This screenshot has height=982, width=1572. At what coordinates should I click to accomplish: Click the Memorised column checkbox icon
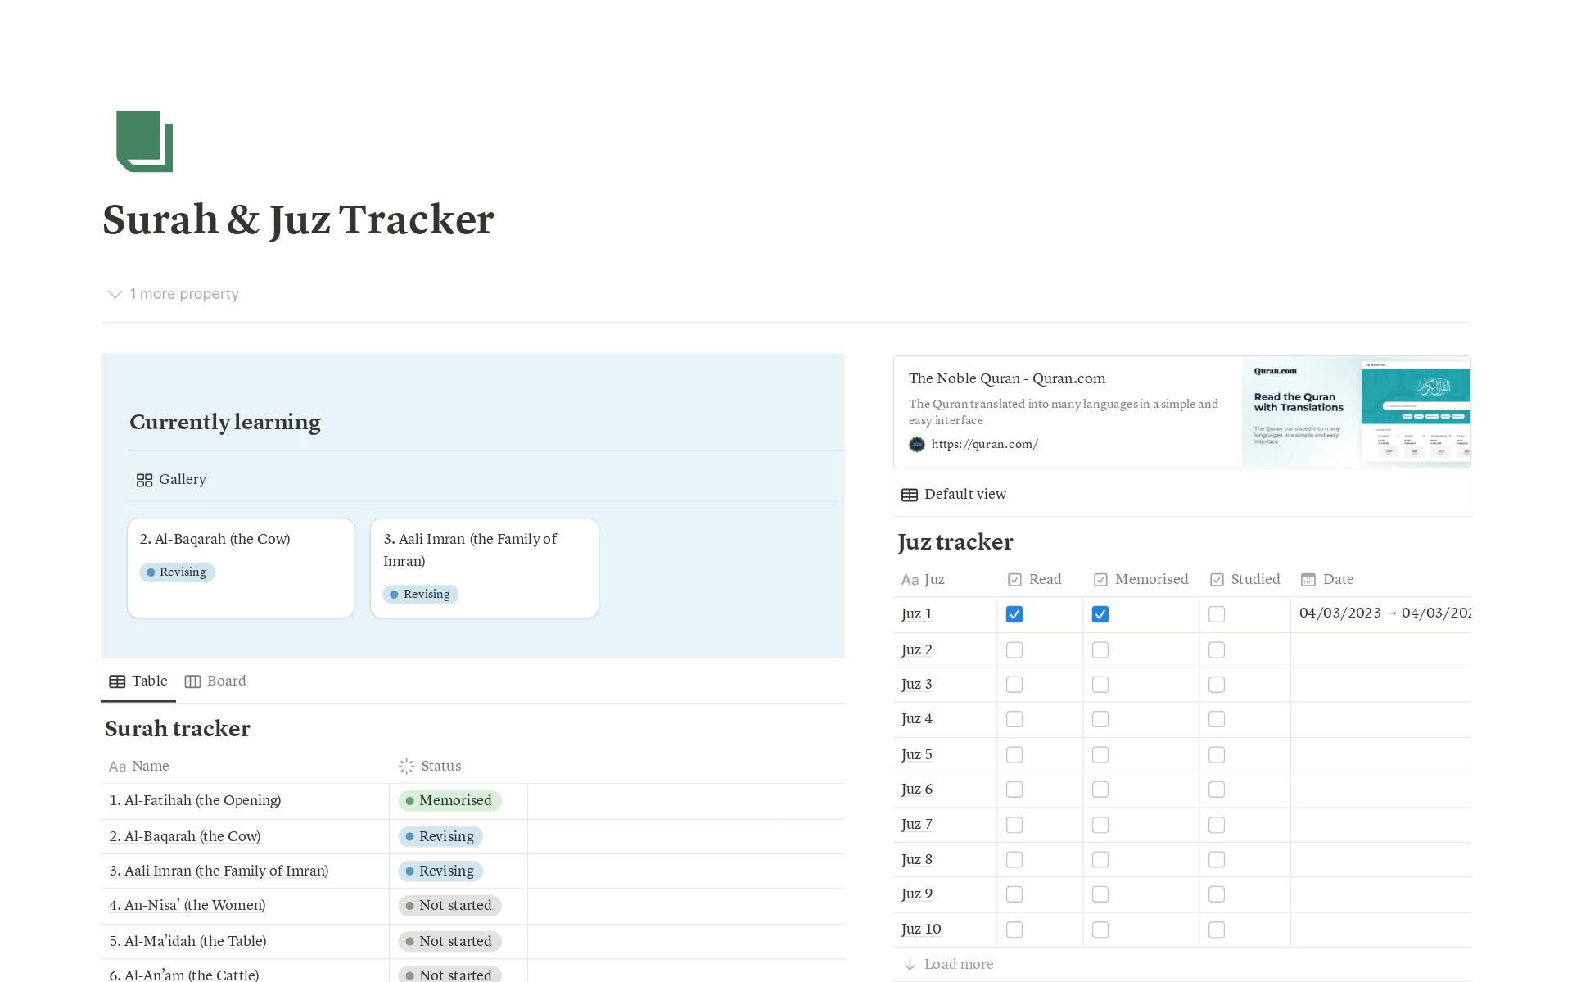pos(1100,580)
